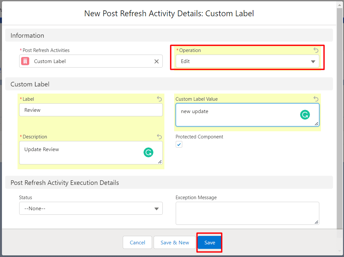The height and width of the screenshot is (257, 344).
Task: Expand the Operation picklist arrow
Action: pyautogui.click(x=313, y=61)
